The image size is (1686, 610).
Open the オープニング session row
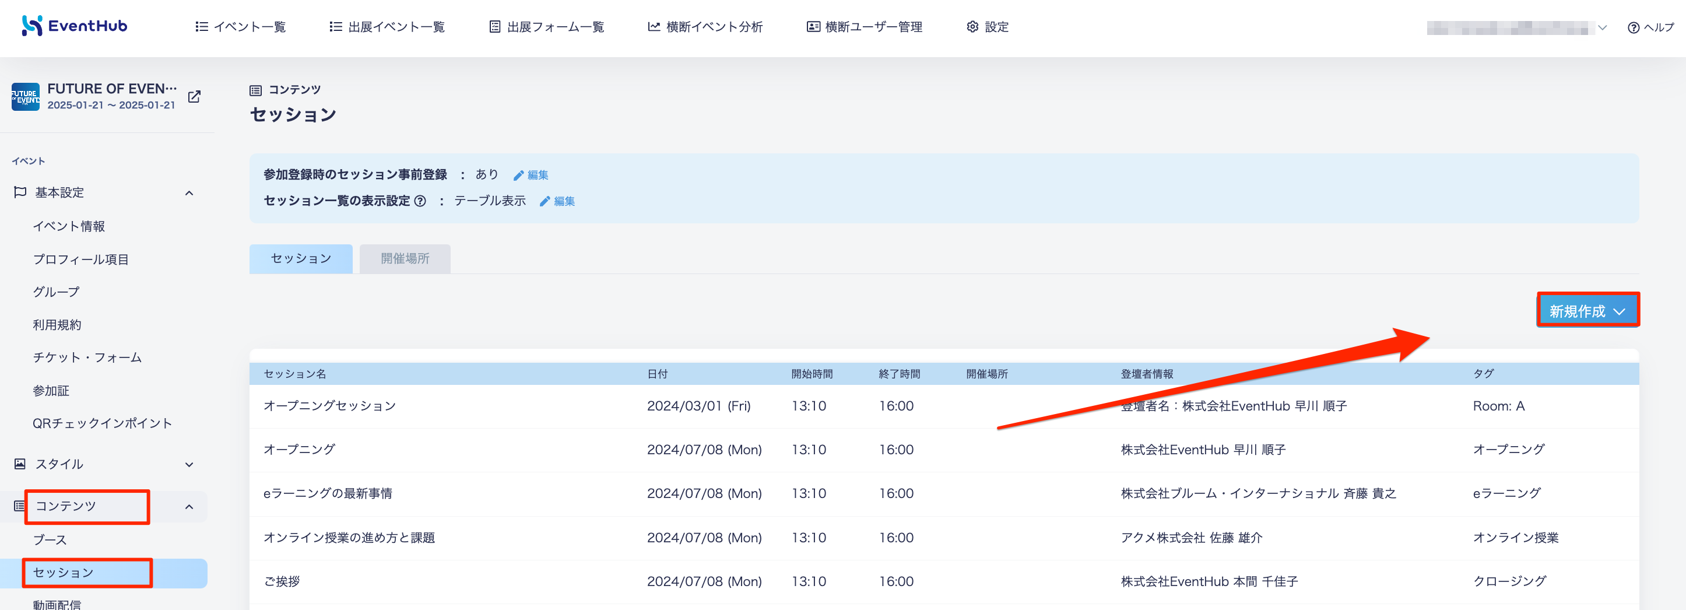944,450
